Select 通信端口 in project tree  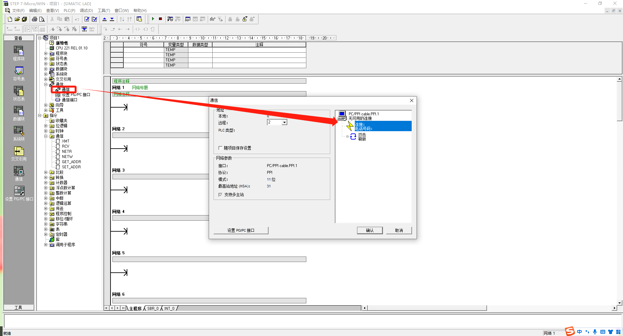(69, 100)
